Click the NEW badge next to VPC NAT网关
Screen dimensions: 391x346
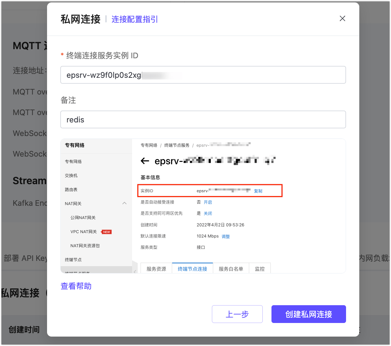106,232
